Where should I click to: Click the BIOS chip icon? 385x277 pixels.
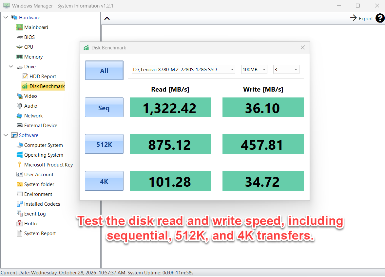(x=19, y=37)
